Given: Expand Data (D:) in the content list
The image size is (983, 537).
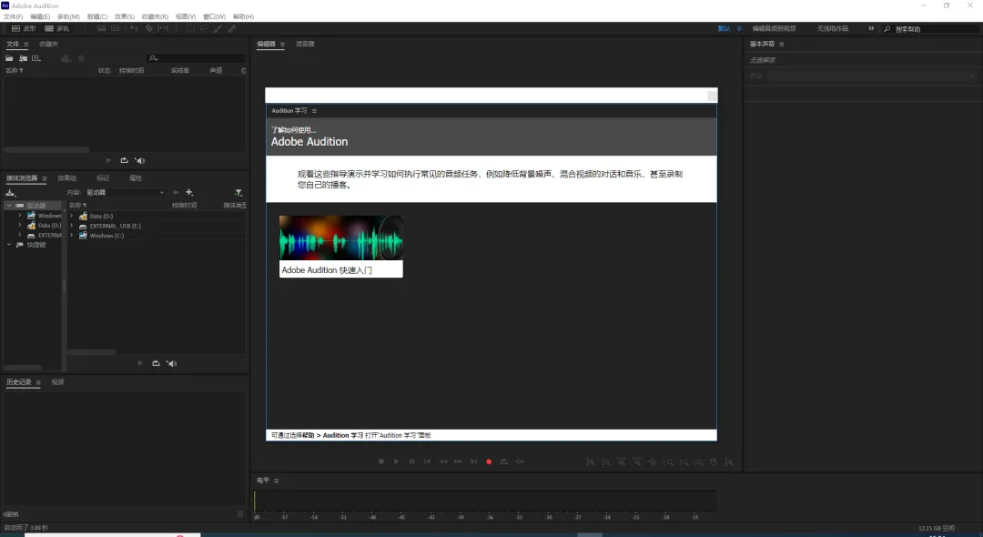Looking at the screenshot, I should (72, 216).
